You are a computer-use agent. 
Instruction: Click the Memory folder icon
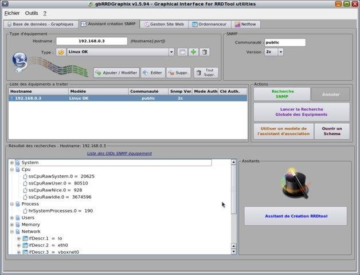point(18,225)
